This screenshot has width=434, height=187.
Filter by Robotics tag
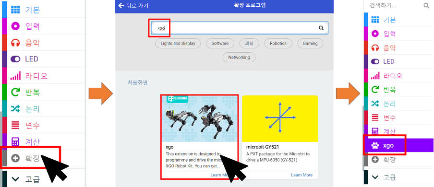pyautogui.click(x=278, y=44)
